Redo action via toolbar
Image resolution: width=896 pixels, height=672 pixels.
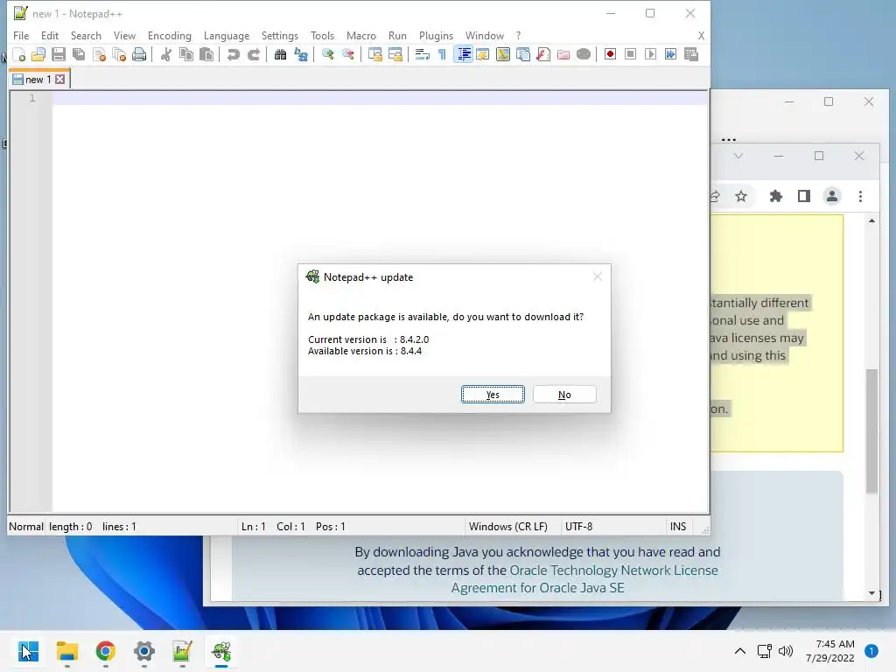pos(253,54)
